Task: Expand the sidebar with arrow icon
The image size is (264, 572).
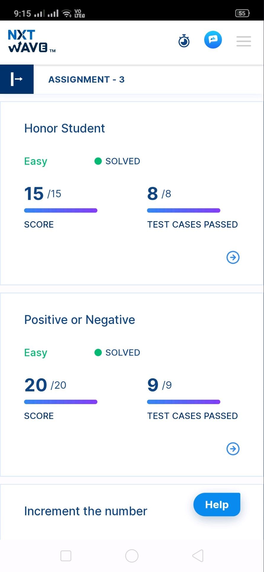Action: point(17,79)
